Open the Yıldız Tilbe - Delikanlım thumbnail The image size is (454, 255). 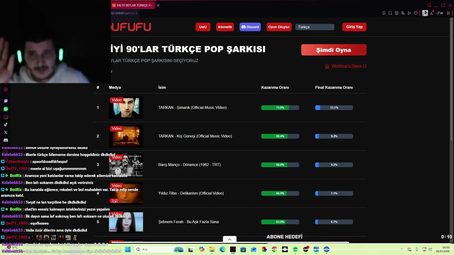126,193
